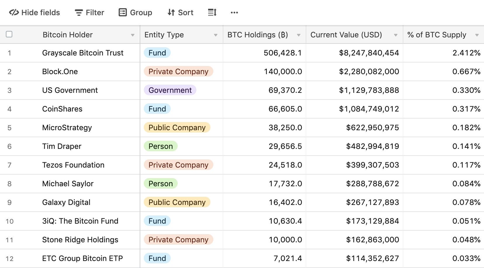Open the BTC Holdings column dropdown arrow
This screenshot has height=268, width=484.
299,35
